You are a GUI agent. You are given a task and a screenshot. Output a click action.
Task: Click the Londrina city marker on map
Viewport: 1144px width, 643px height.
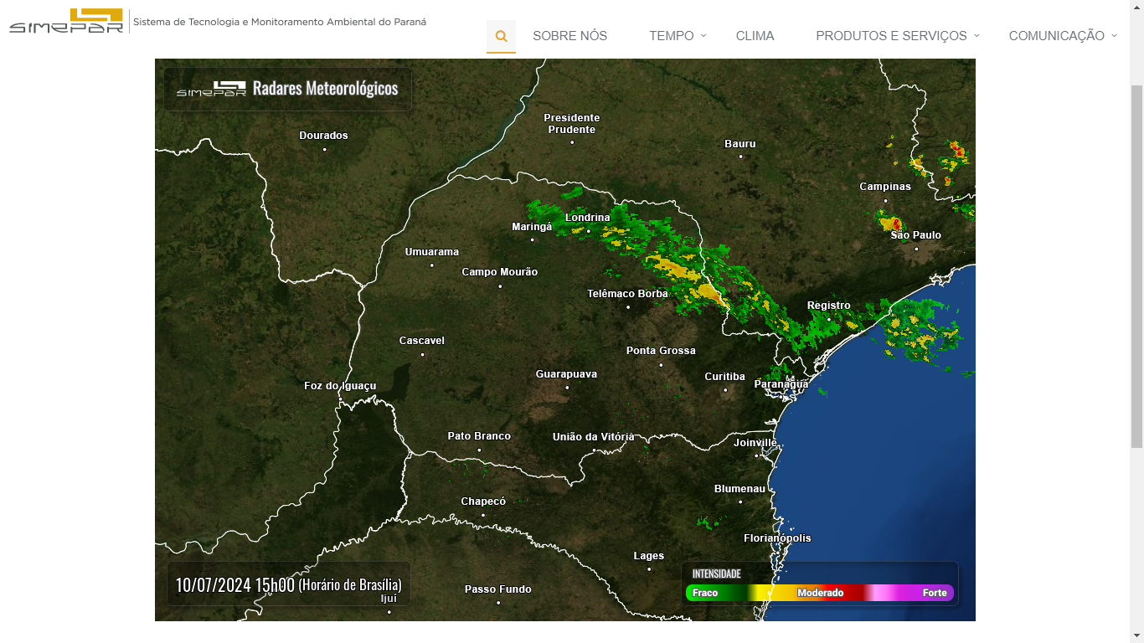click(x=588, y=231)
